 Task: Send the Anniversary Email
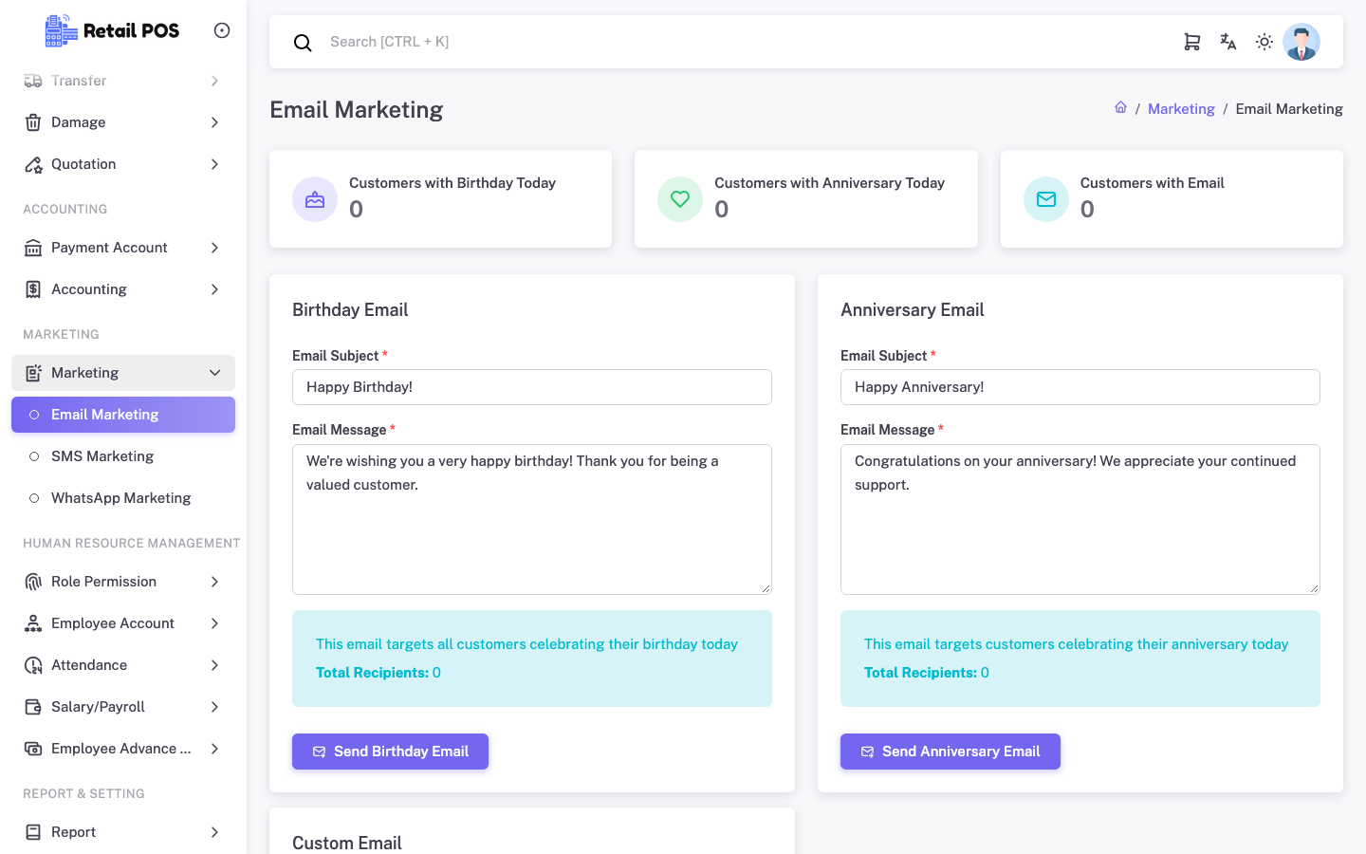click(x=951, y=752)
